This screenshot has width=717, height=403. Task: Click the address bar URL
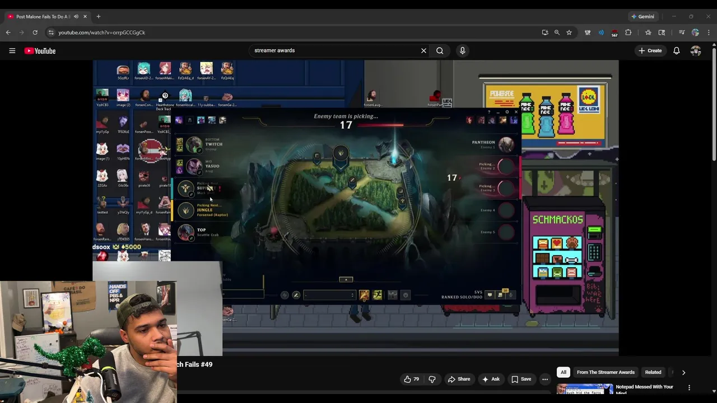pos(101,32)
